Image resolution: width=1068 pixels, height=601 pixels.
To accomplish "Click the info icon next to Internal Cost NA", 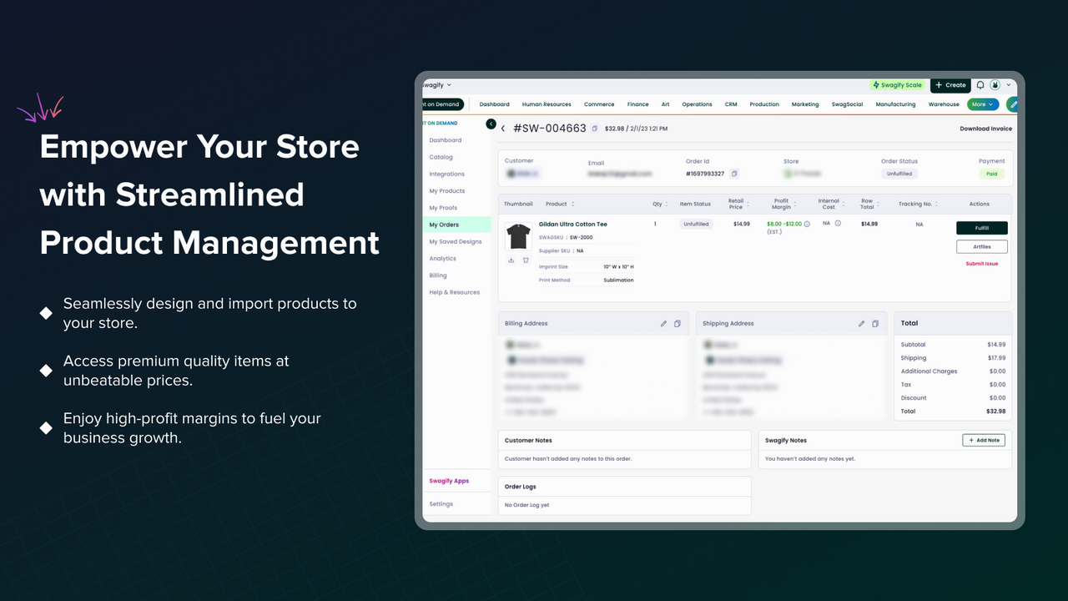I will click(838, 223).
